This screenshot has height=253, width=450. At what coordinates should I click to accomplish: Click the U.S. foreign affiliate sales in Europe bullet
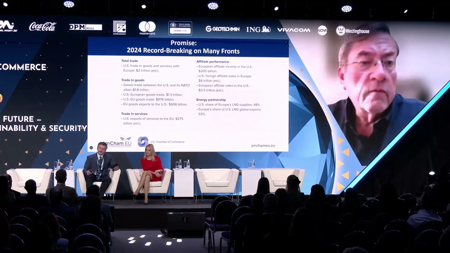[x=224, y=78]
